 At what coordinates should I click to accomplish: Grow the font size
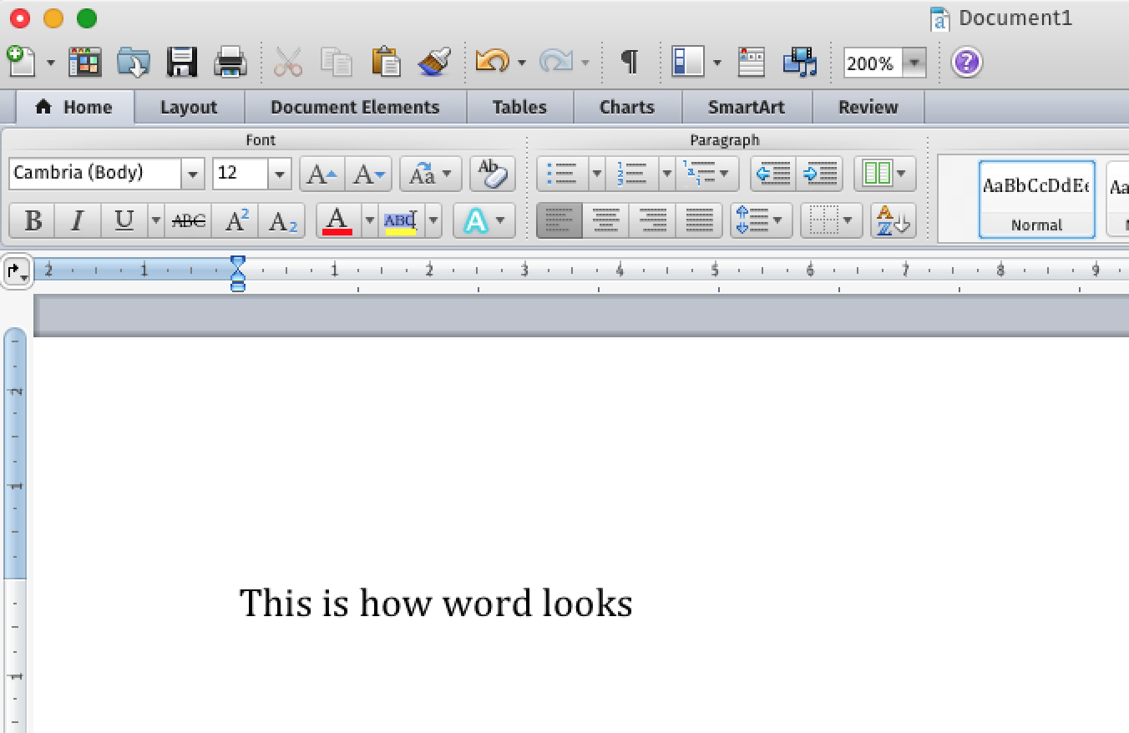tap(322, 174)
